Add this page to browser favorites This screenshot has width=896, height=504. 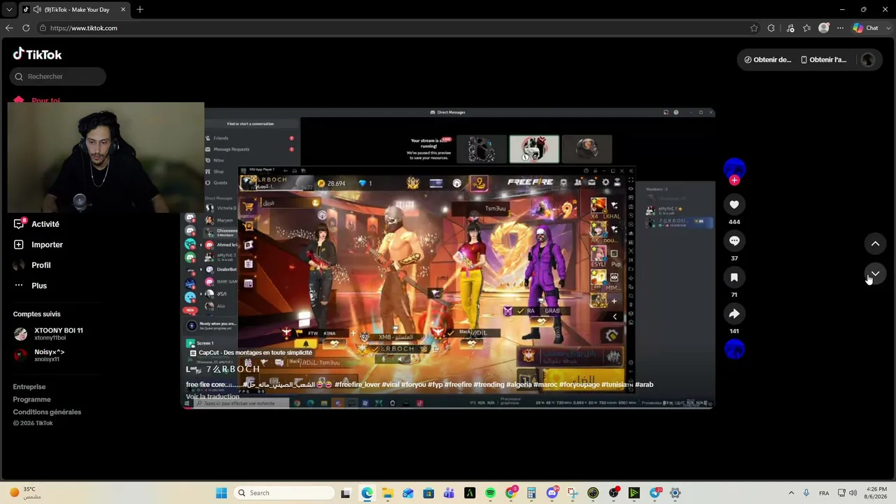754,28
